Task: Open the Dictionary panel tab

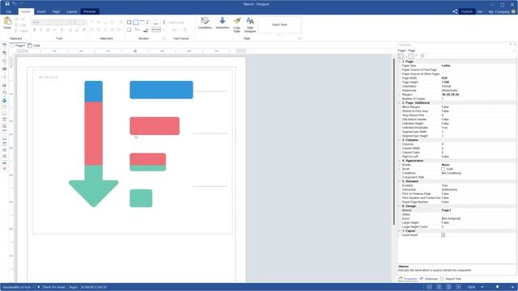Action: tap(428, 279)
